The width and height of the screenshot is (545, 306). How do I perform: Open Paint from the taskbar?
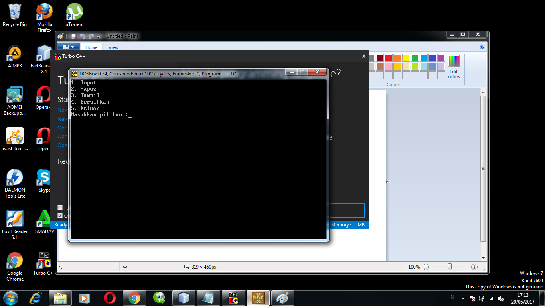click(282, 298)
